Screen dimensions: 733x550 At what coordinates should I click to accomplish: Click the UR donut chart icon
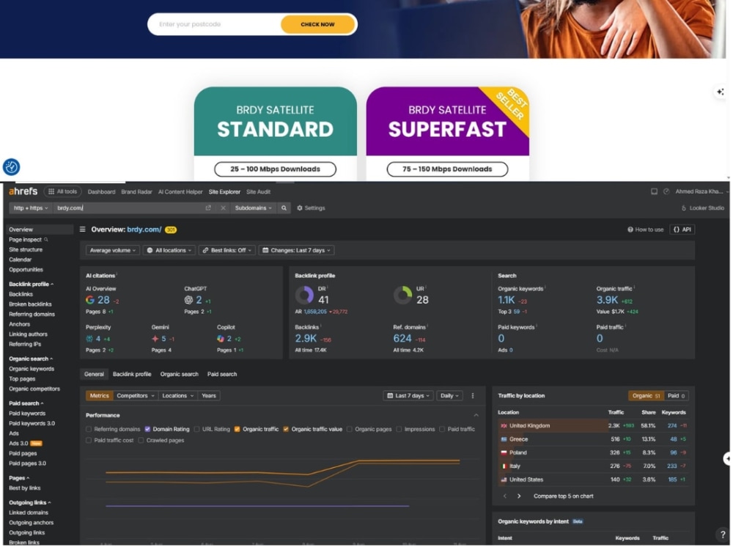coord(402,295)
